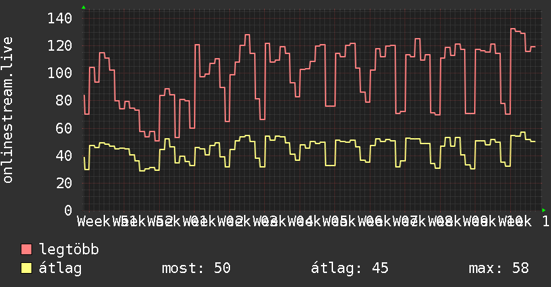
Task: Click the pink legtöbb legend swatch
Action: point(26,249)
